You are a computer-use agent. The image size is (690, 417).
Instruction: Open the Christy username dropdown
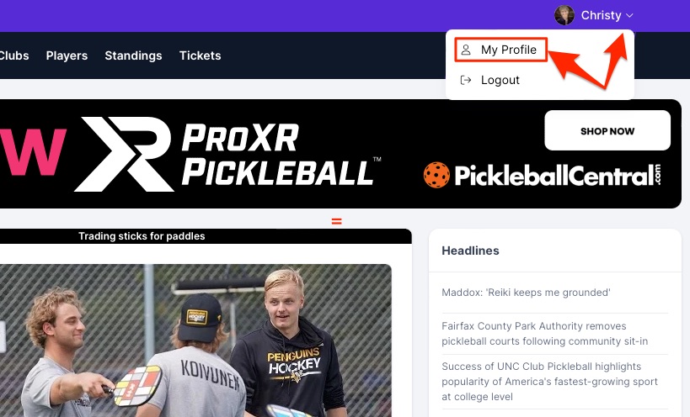click(x=601, y=15)
